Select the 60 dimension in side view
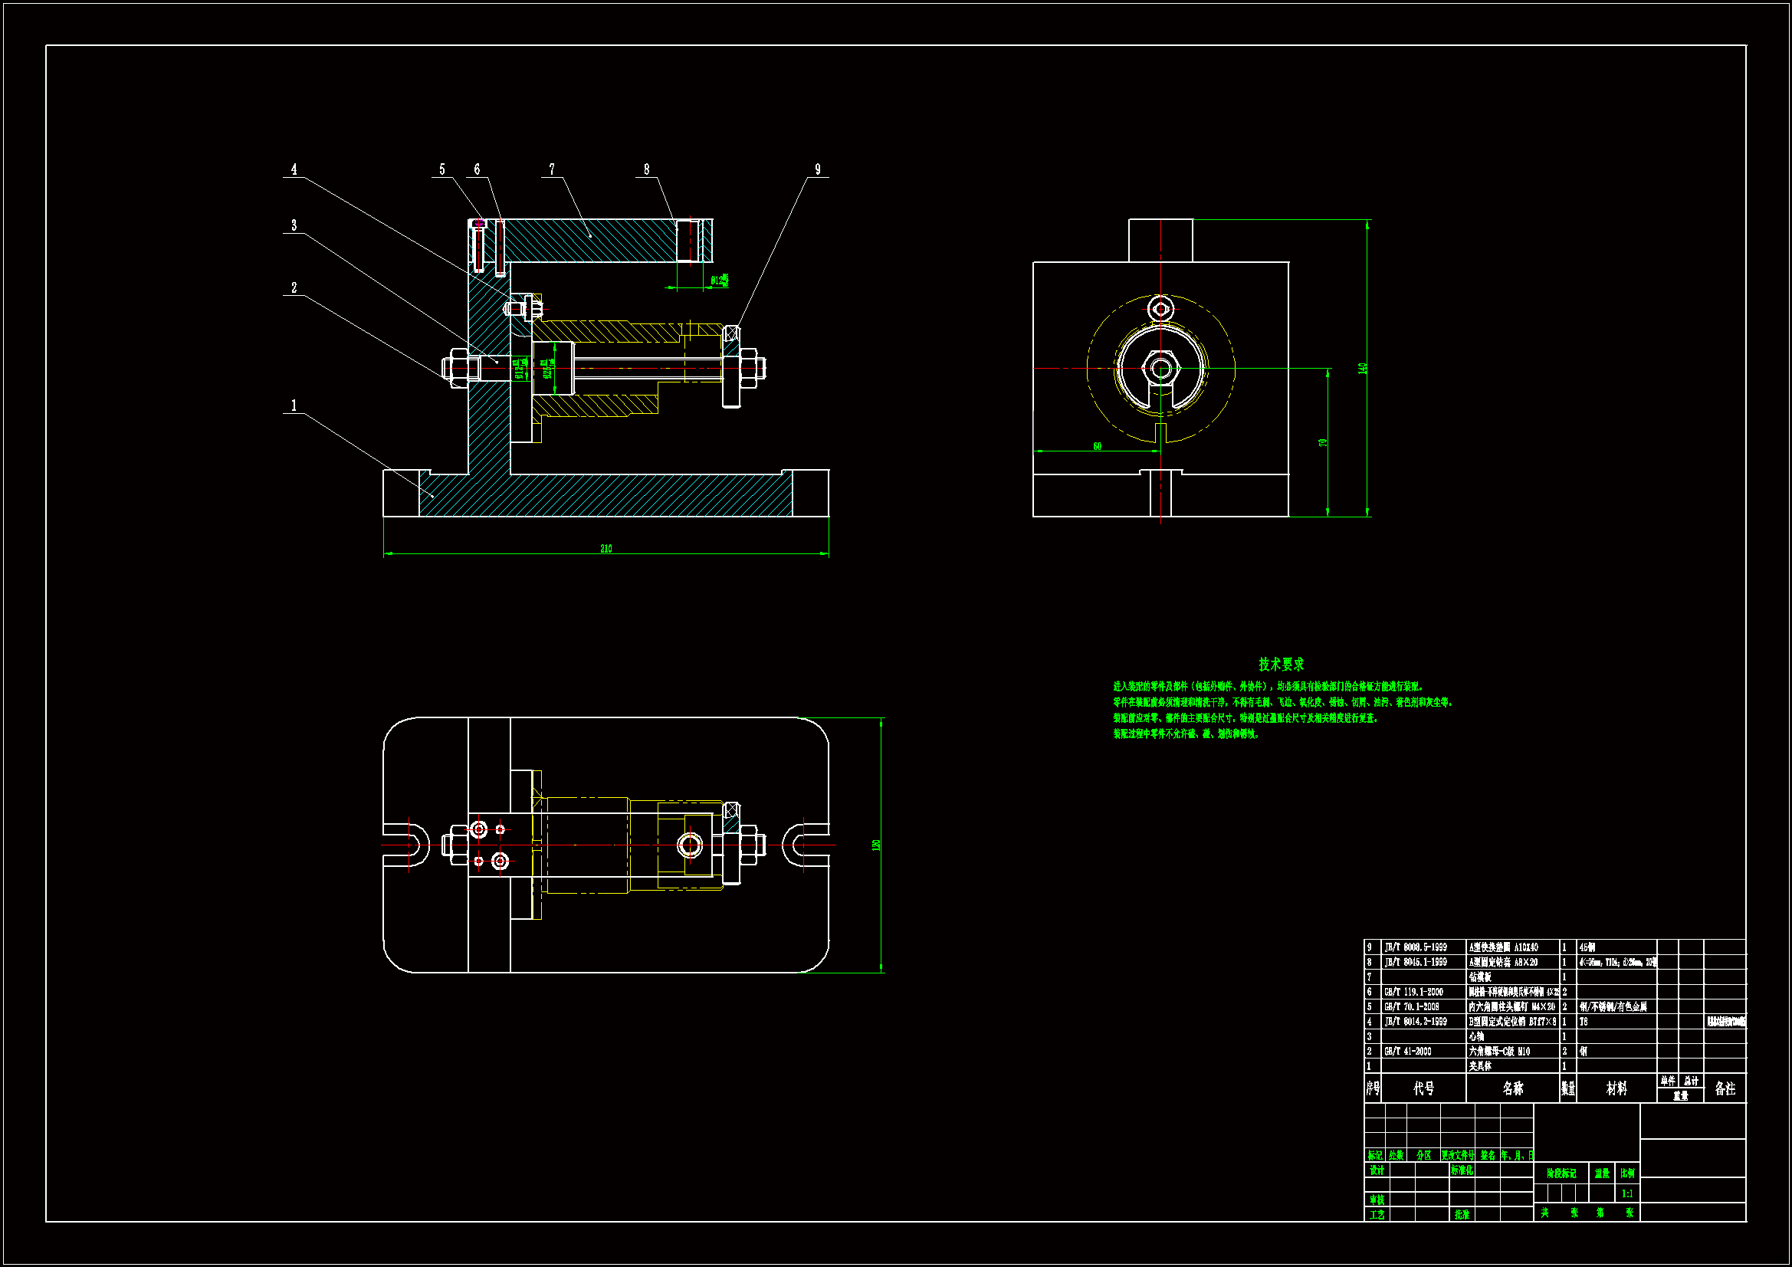 (1097, 447)
